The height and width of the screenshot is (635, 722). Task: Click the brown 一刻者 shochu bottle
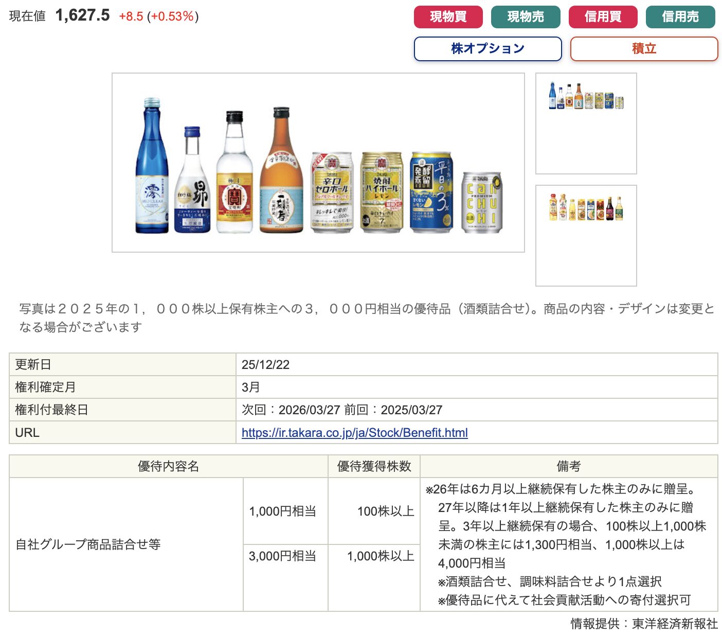(x=281, y=172)
